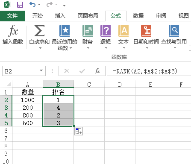Viewport: 191px width, 164px height.
Task: Select column E header
Action: tap(150, 85)
